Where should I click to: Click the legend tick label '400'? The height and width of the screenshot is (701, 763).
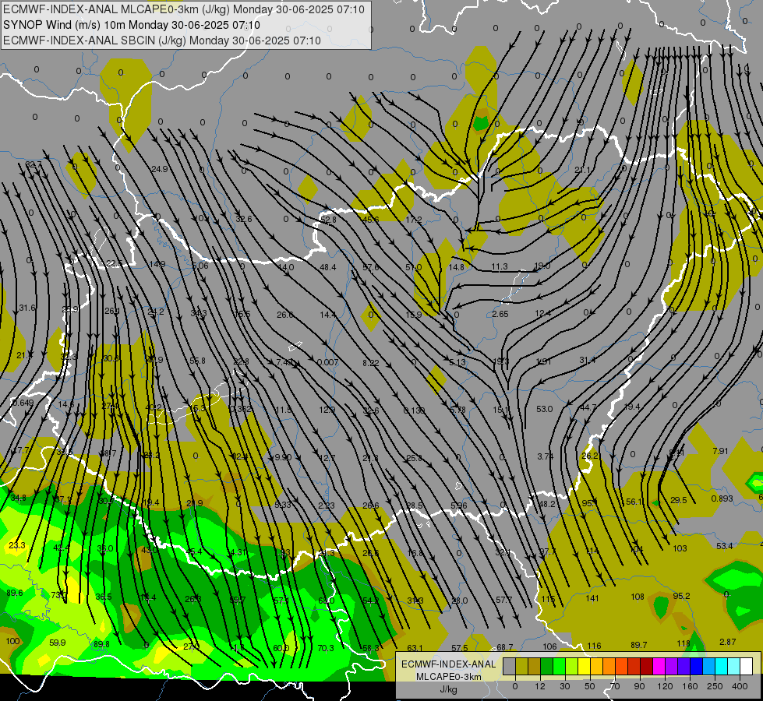point(740,686)
